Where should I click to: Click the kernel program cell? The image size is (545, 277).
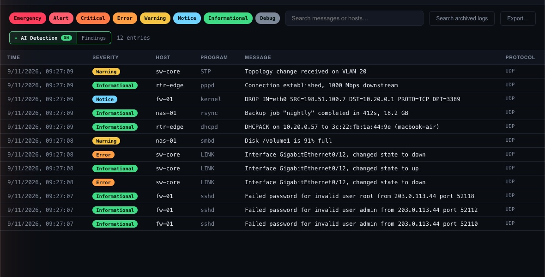click(211, 99)
